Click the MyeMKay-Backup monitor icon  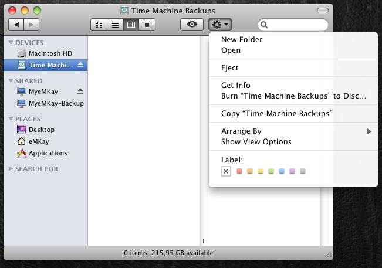coord(22,103)
